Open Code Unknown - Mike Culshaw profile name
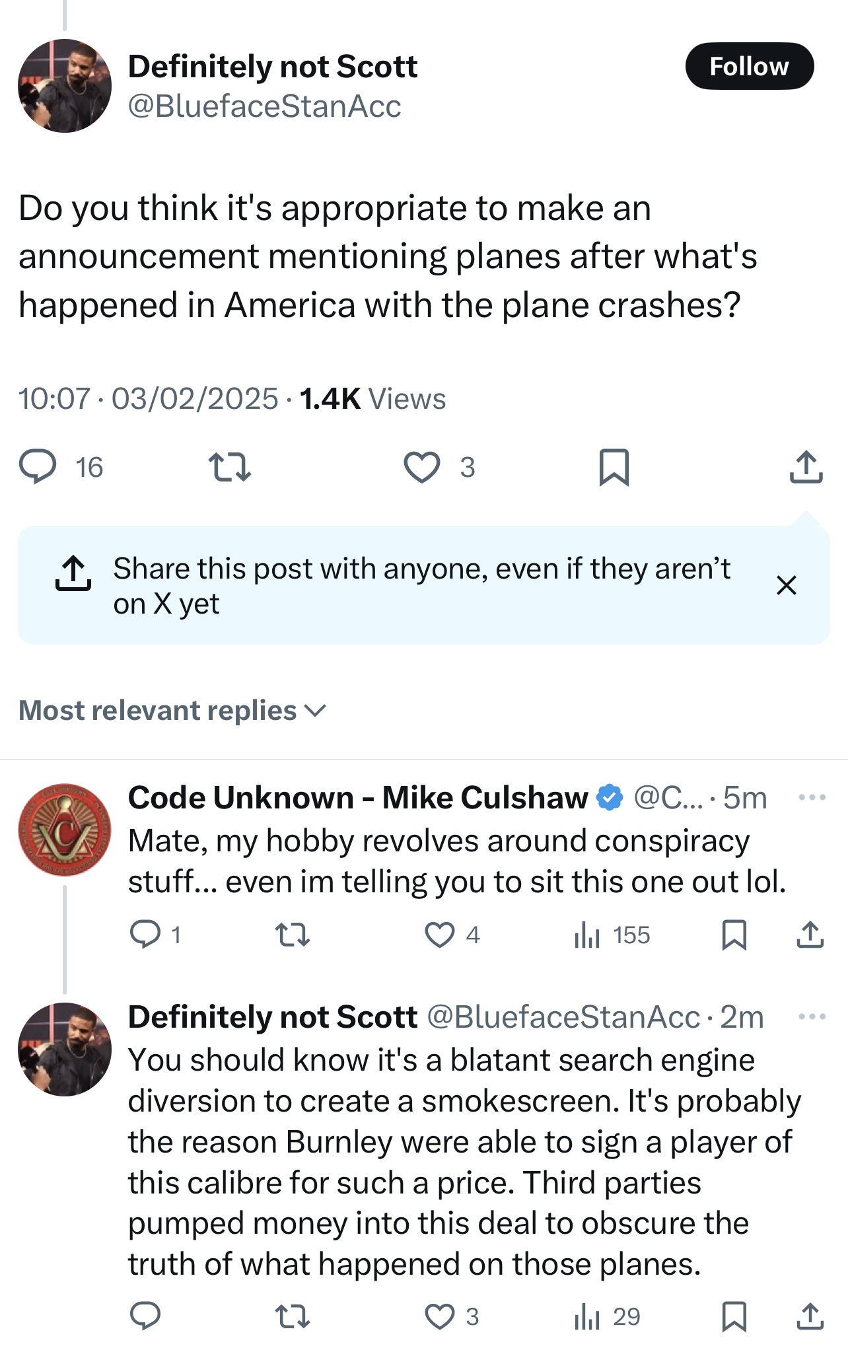The height and width of the screenshot is (1354, 848). coord(357,798)
